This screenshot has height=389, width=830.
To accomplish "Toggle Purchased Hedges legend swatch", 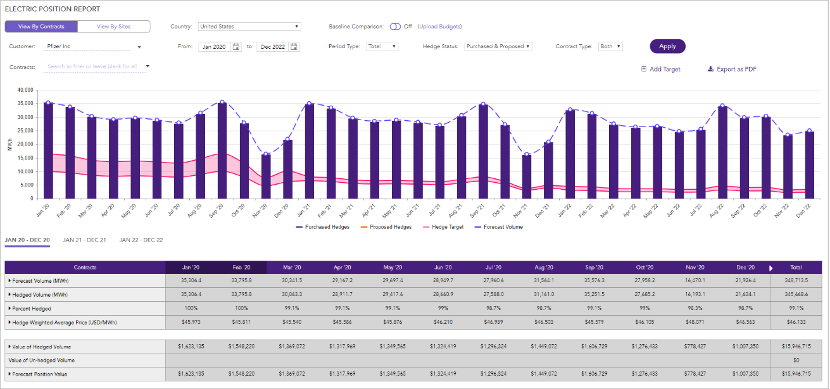I will coord(299,226).
